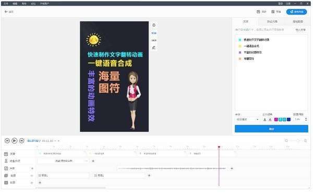The width and height of the screenshot is (313, 193).
Task: Click the fourth track layer icon
Action: click(x=6, y=175)
